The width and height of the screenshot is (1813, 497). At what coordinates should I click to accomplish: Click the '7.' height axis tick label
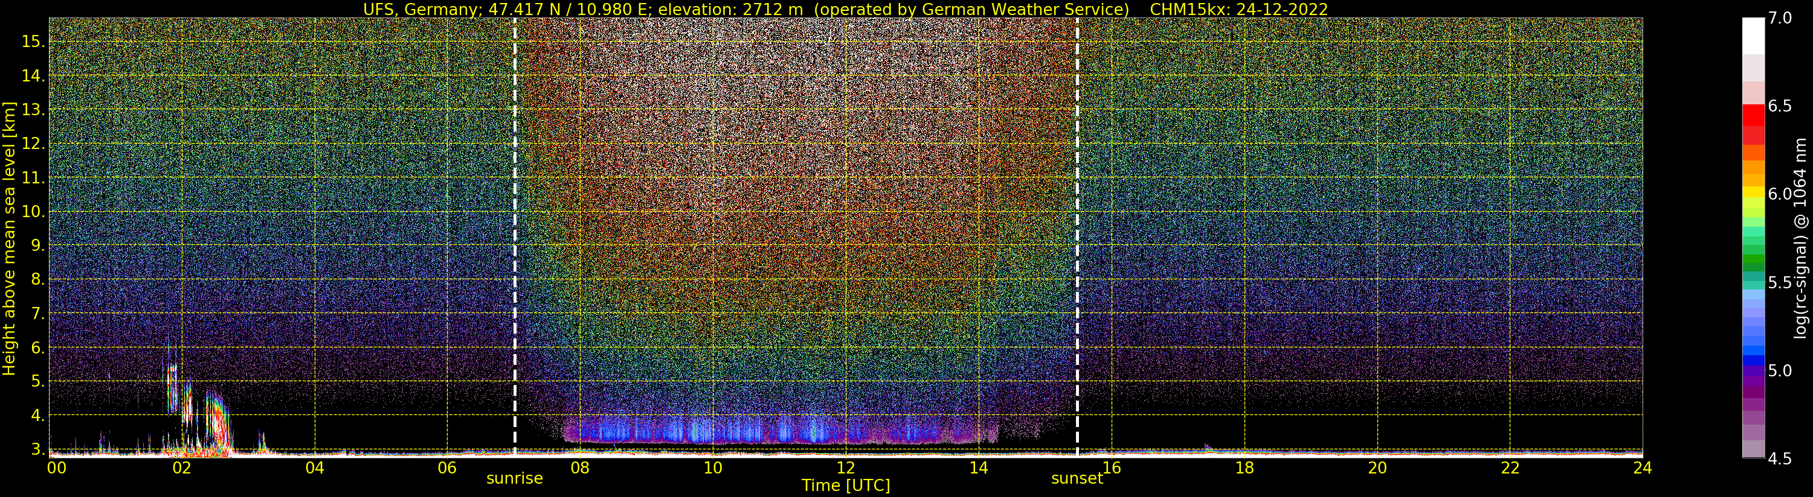pyautogui.click(x=37, y=314)
